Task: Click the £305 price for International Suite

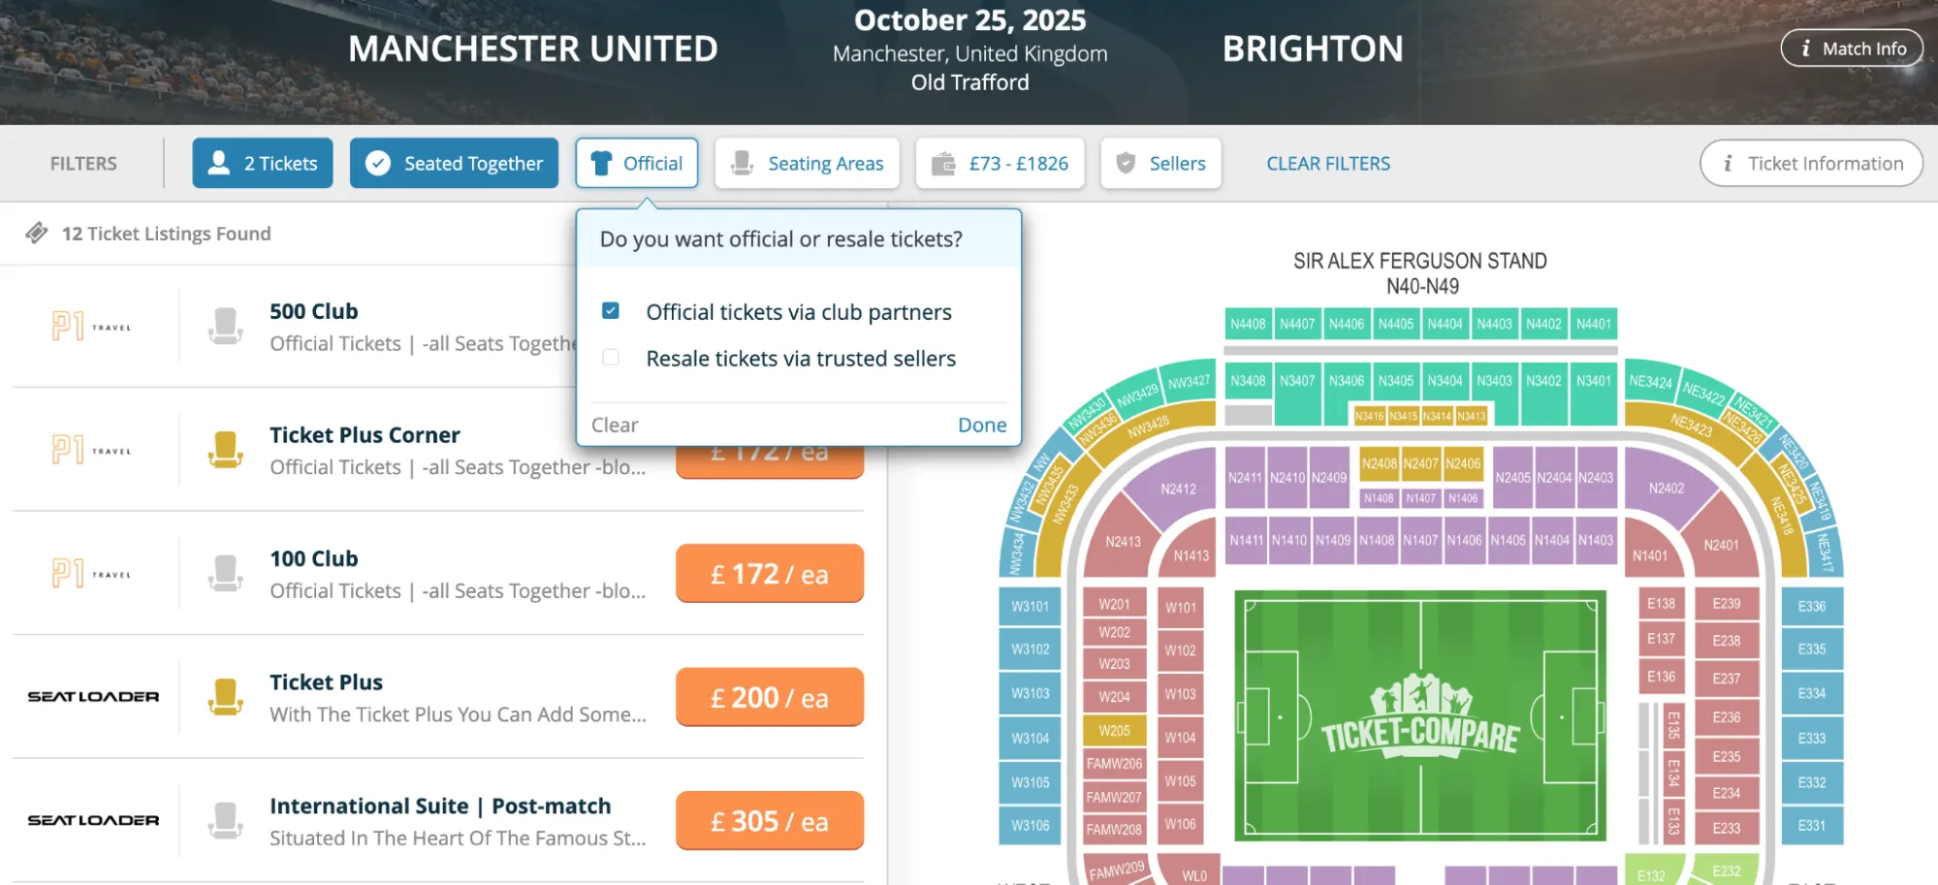Action: (769, 820)
